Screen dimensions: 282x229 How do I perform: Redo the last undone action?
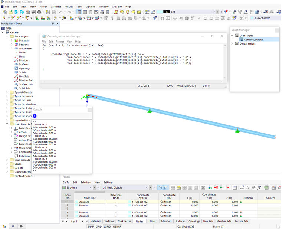click(x=69, y=12)
